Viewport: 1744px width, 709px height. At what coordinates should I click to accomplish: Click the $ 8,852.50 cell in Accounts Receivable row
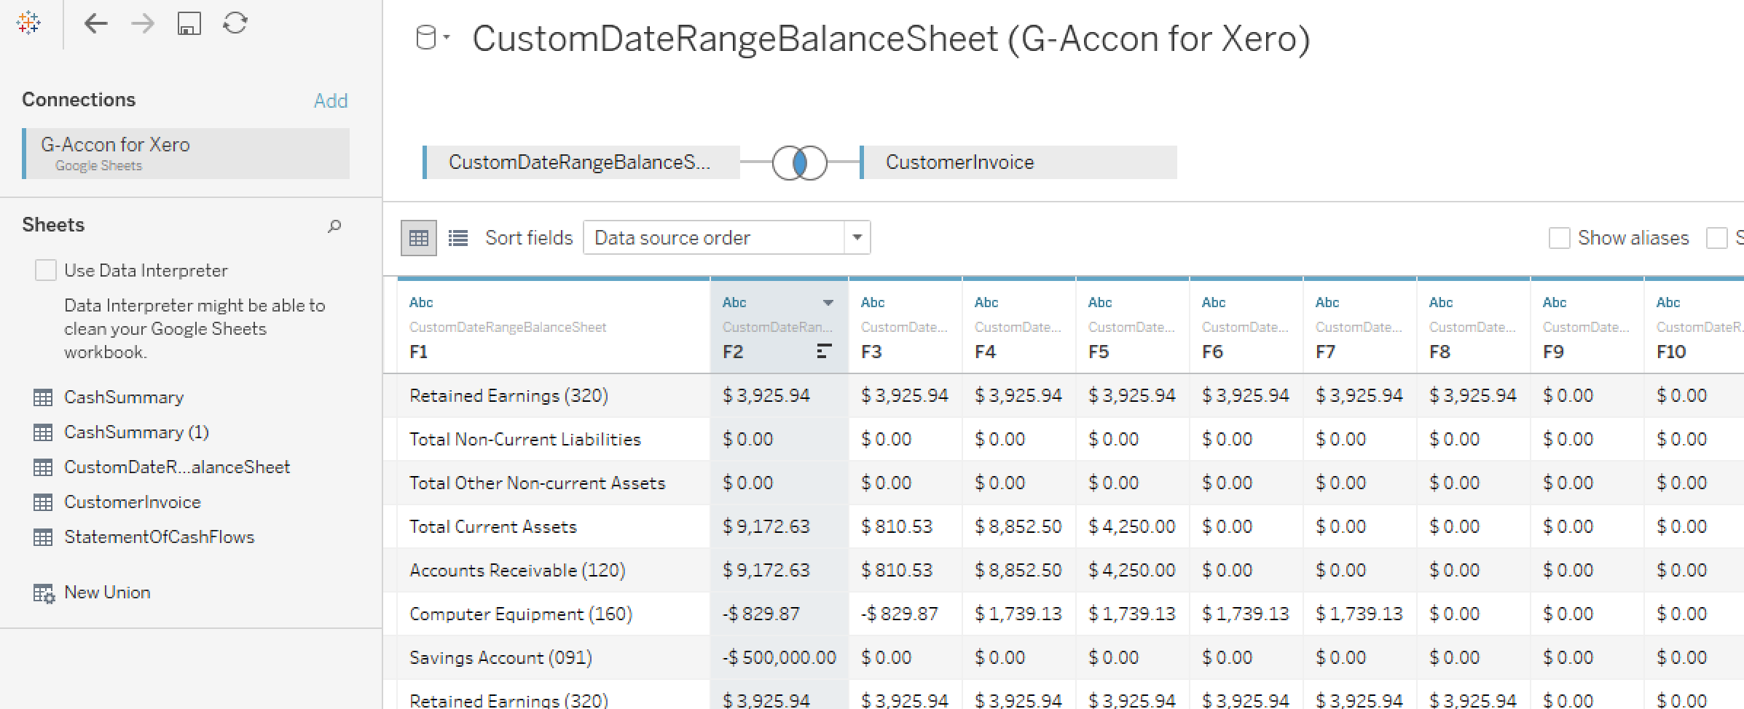pyautogui.click(x=1019, y=570)
